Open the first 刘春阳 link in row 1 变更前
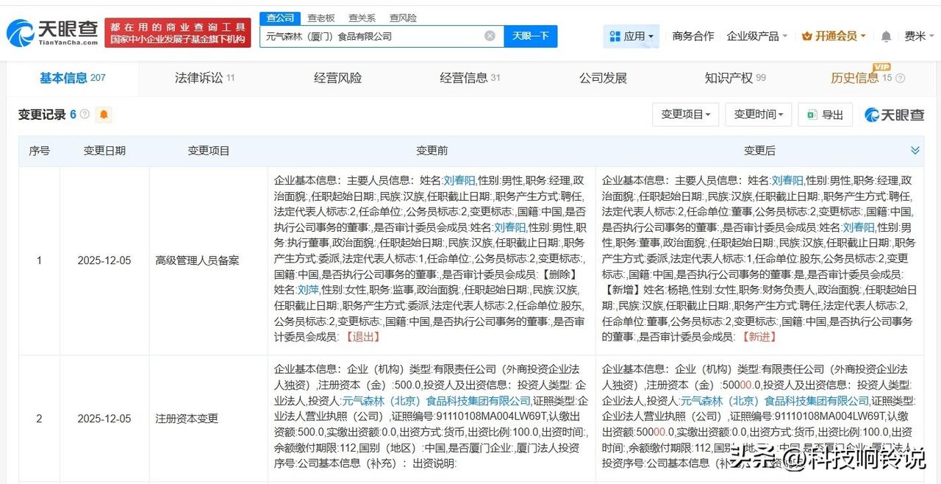This screenshot has width=941, height=484. tap(459, 180)
